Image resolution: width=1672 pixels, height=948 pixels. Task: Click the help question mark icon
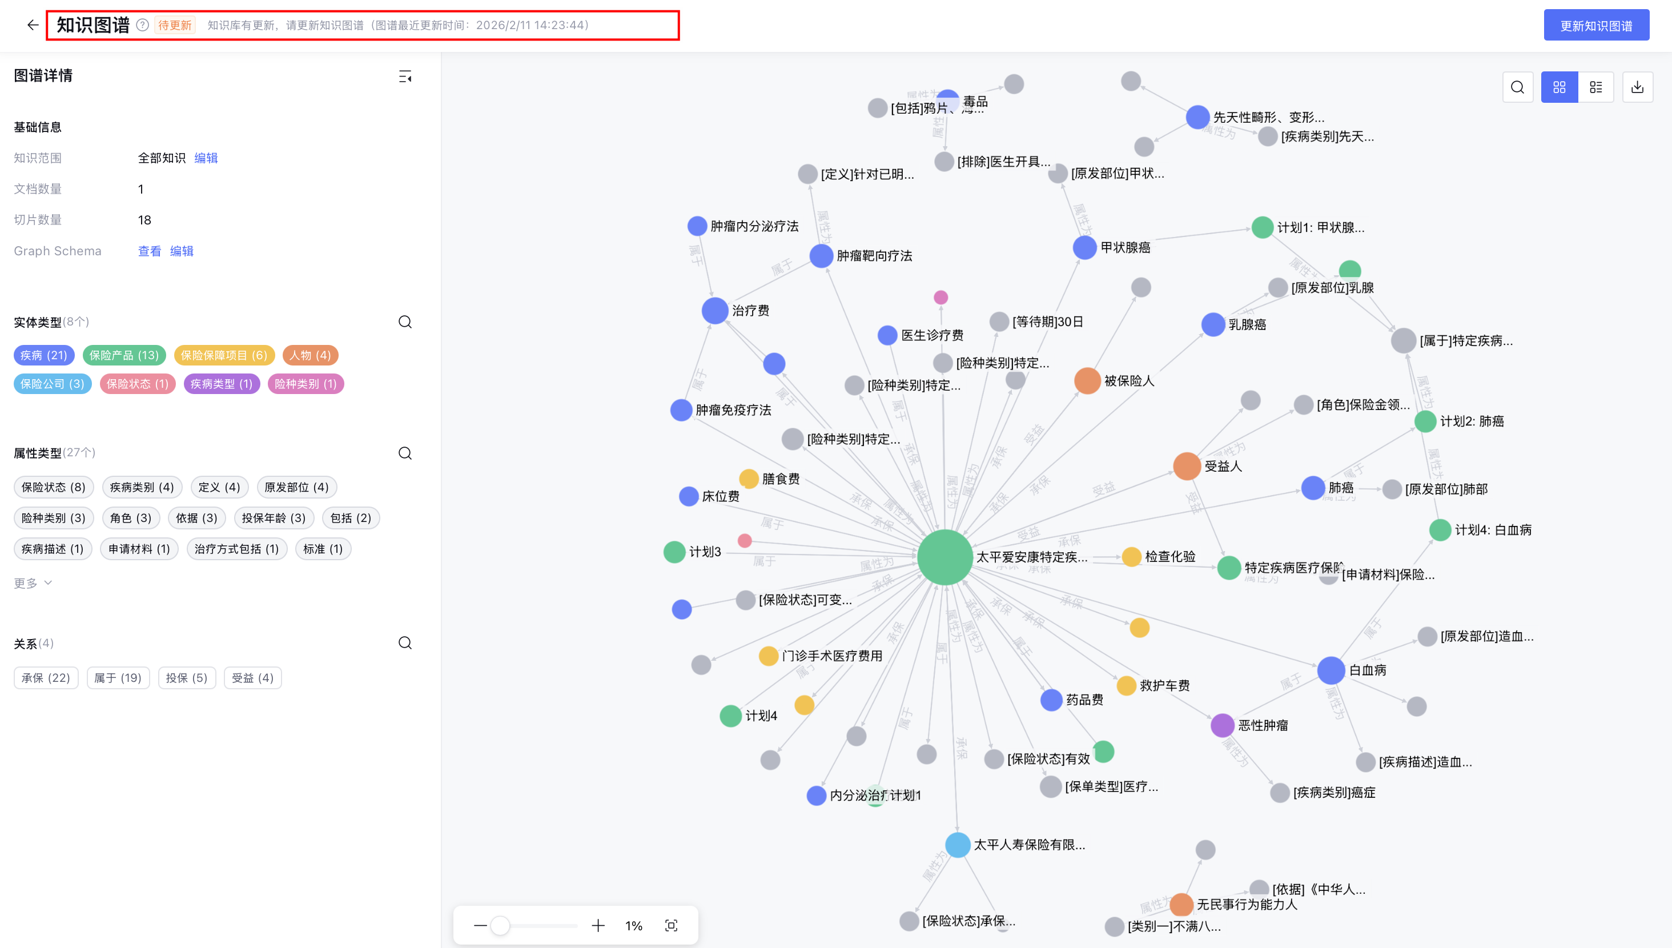coord(143,25)
